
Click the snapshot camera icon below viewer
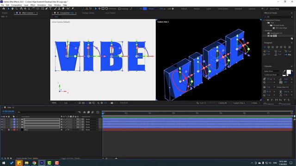pyautogui.click(x=112, y=103)
